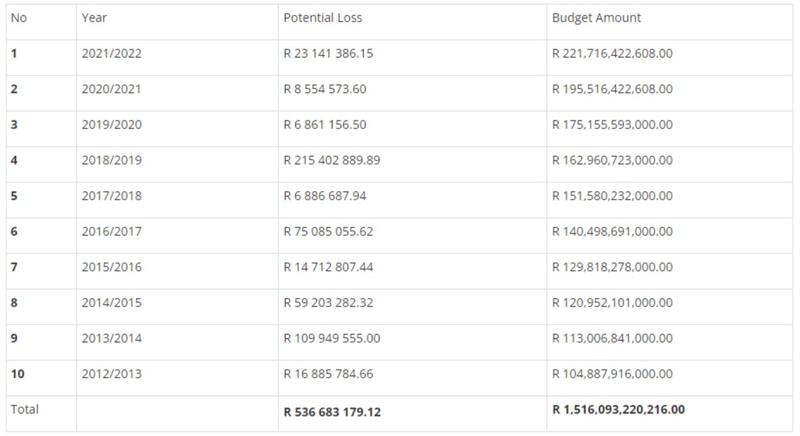
Task: Select total potential loss R 536 683 179.12
Action: (332, 412)
